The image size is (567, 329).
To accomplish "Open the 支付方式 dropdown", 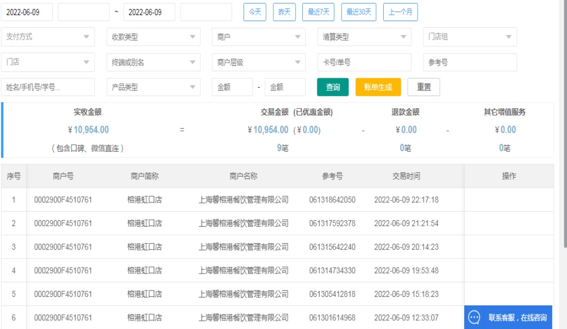I will pyautogui.click(x=48, y=37).
